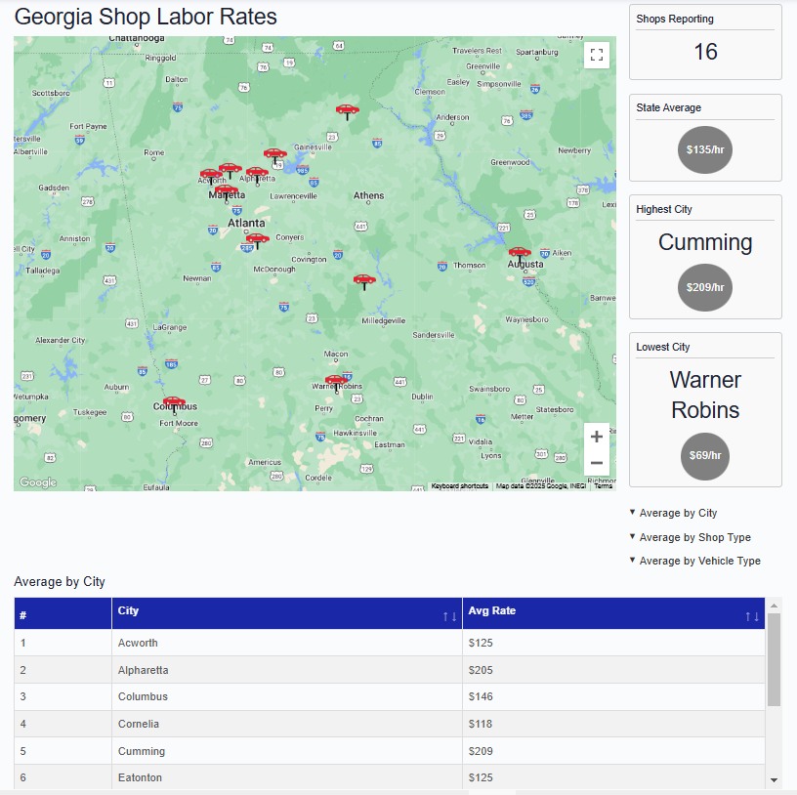Click the red car marker at Columbus
Image resolution: width=797 pixels, height=795 pixels.
tap(174, 403)
